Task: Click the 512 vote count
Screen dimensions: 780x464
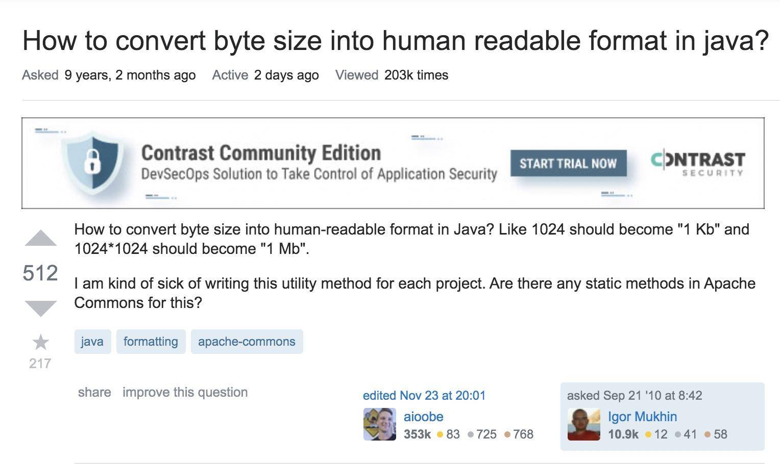Action: click(40, 273)
